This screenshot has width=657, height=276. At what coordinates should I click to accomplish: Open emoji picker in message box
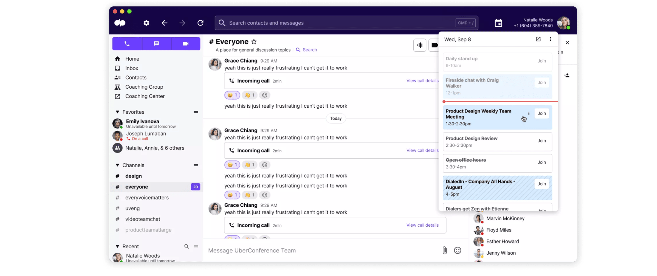[457, 251]
